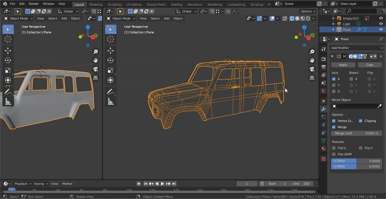
Task: Click pan view hand icon in right viewport
Action: click(x=312, y=60)
